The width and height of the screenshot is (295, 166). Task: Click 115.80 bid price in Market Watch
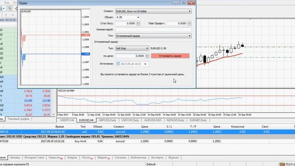28,101
